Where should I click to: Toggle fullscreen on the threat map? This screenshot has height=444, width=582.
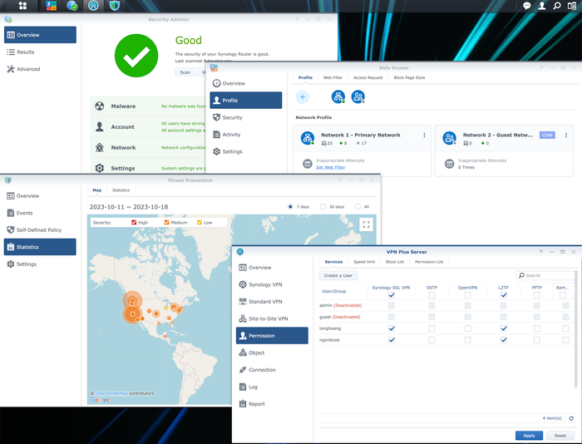coord(366,224)
